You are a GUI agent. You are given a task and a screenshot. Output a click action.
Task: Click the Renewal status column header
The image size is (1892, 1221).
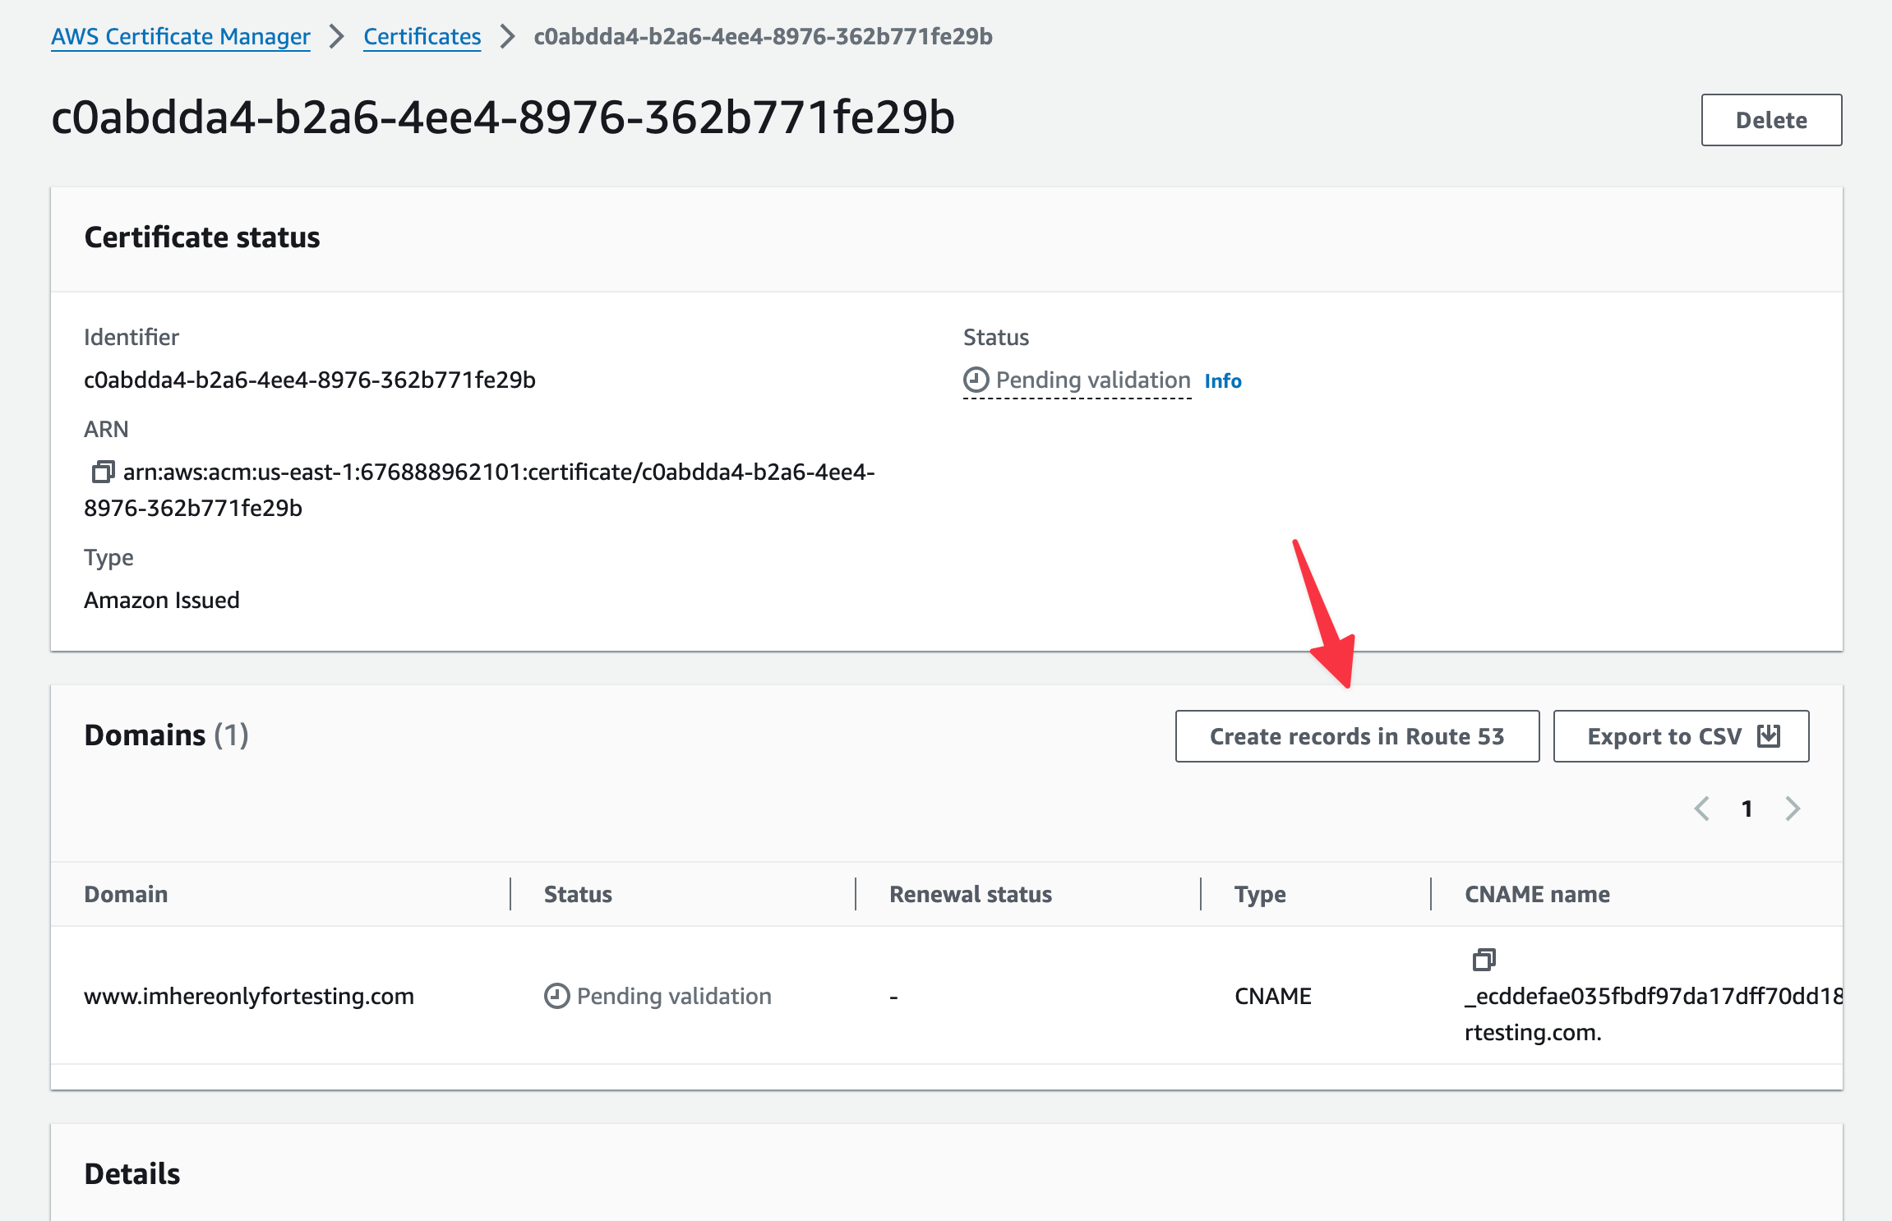pyautogui.click(x=970, y=894)
